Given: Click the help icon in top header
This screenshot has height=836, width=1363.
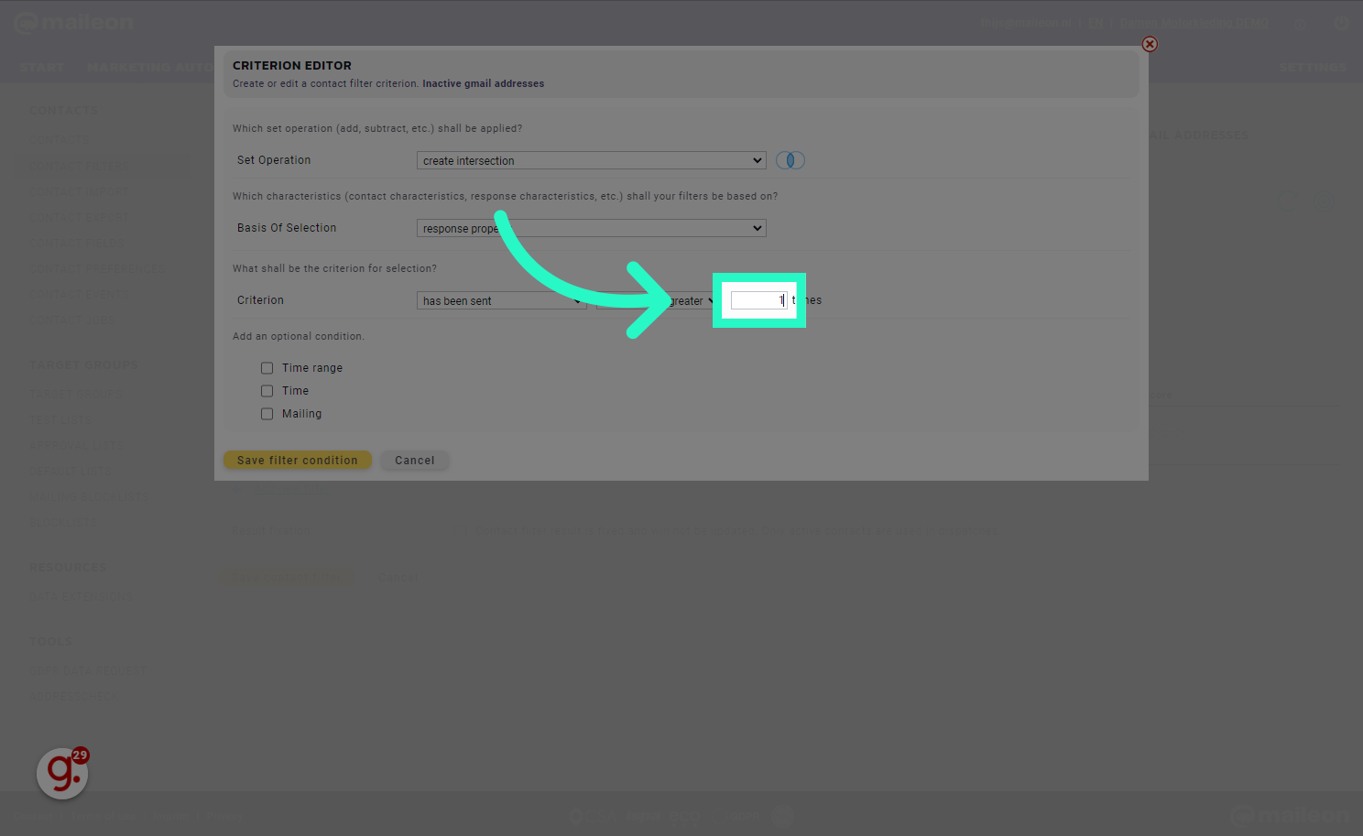Looking at the screenshot, I should [x=1301, y=23].
